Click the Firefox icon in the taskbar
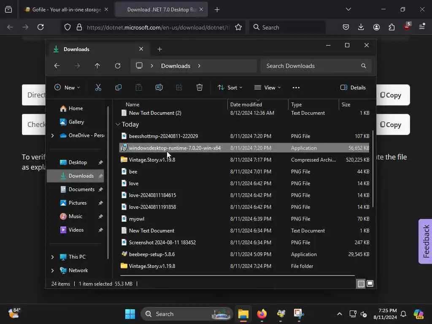Viewport: 432px width, 324px height. pos(262,314)
